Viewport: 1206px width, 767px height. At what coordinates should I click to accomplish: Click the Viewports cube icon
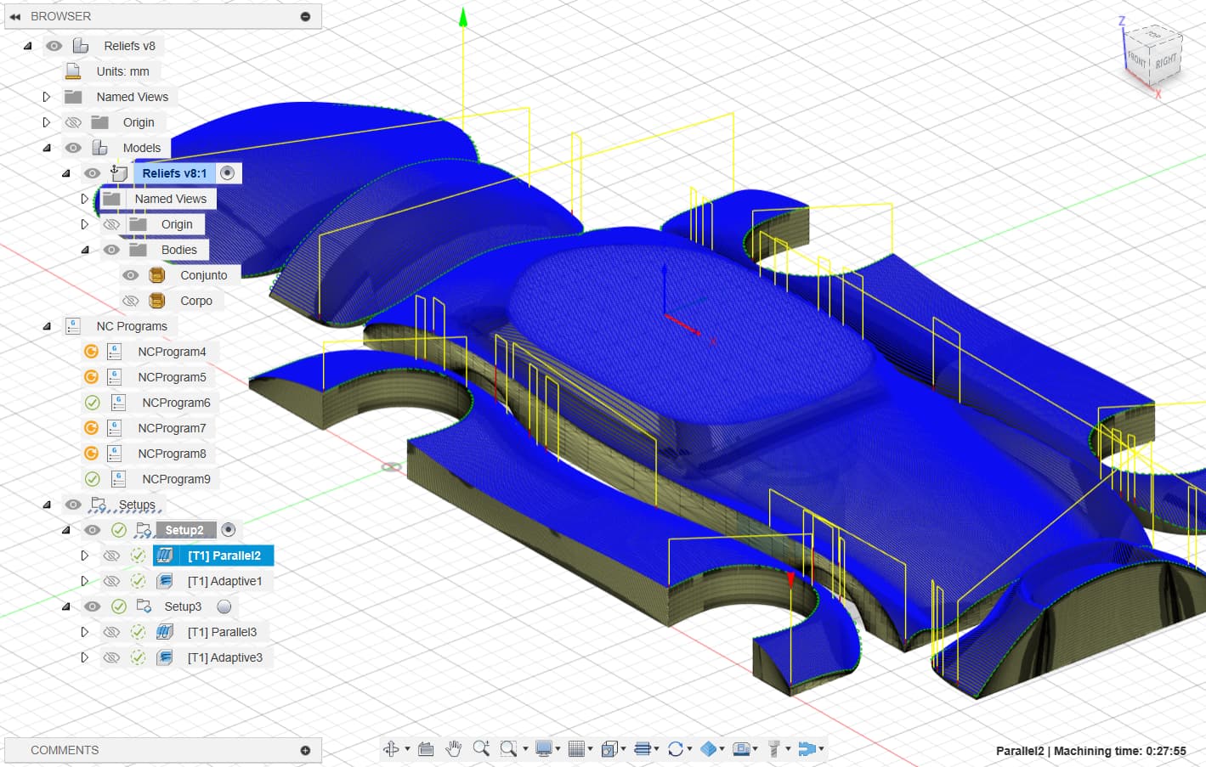coord(609,748)
